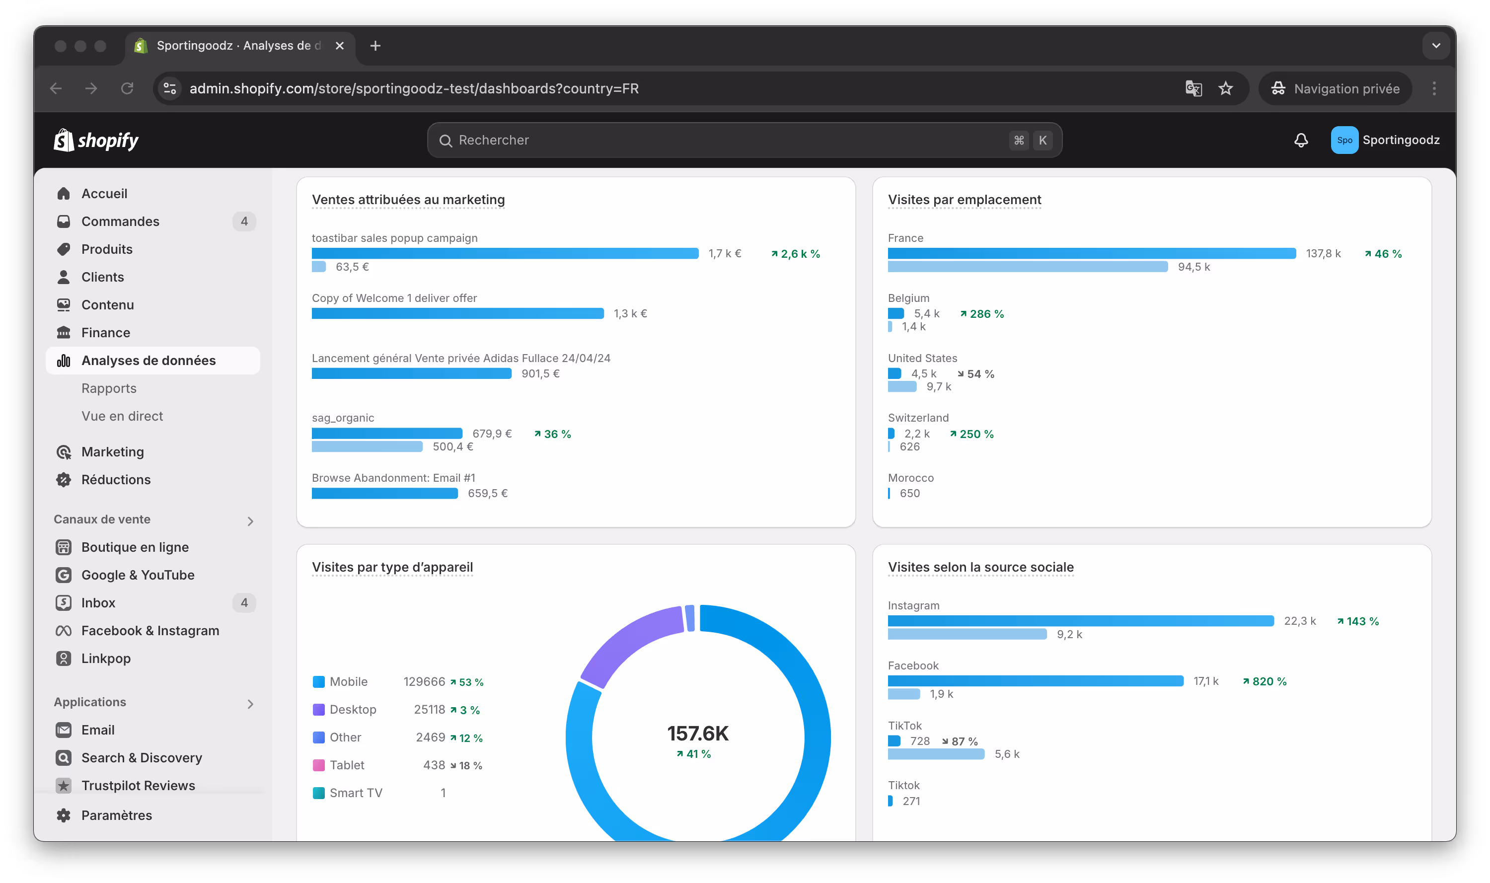Open Paramètres via the gear icon
The image size is (1490, 883).
[64, 815]
